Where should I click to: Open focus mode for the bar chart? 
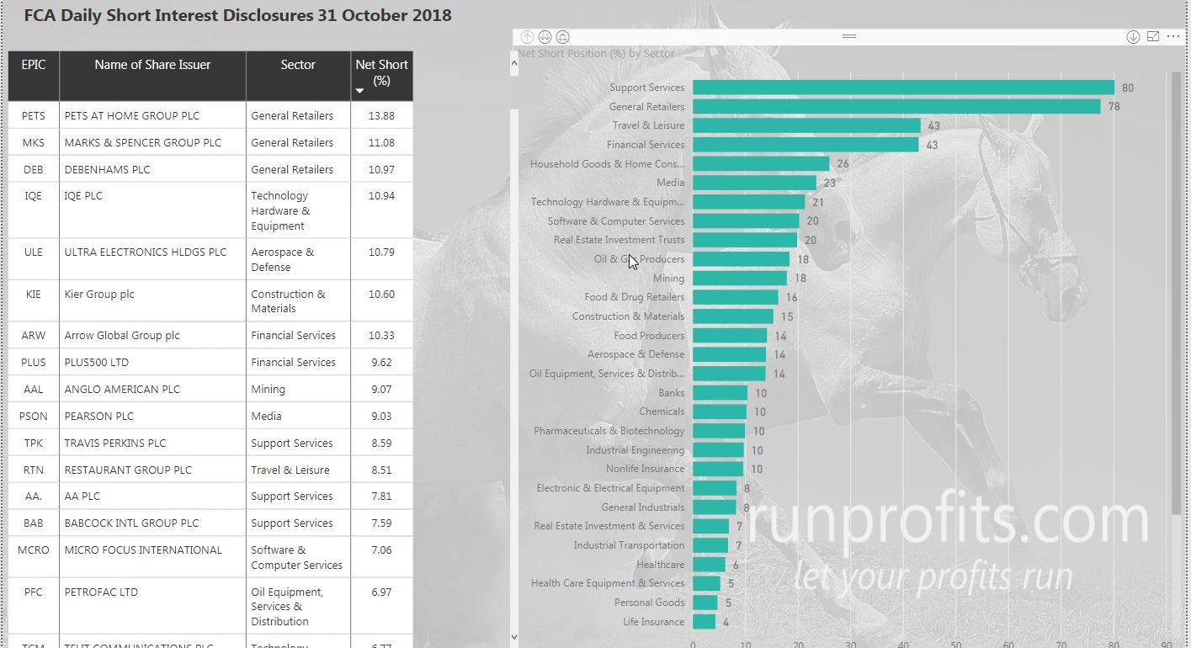(1153, 37)
